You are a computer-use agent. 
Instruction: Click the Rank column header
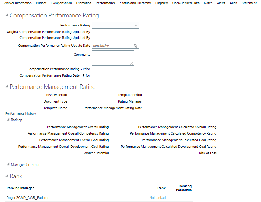point(161,188)
